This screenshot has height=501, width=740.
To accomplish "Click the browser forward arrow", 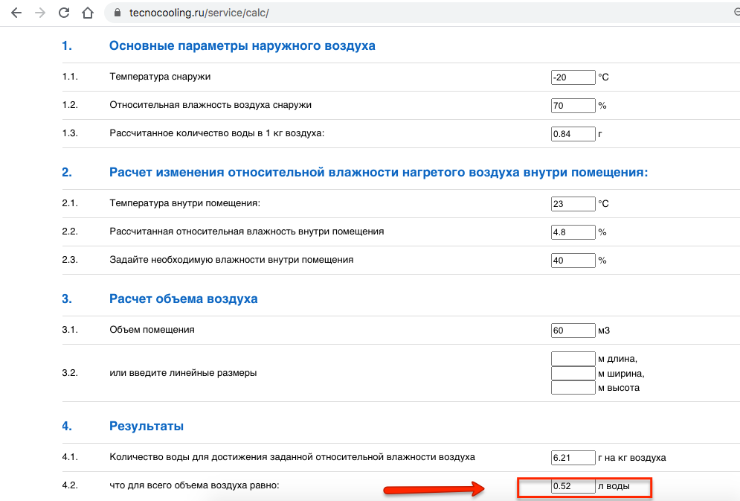I will tap(40, 13).
